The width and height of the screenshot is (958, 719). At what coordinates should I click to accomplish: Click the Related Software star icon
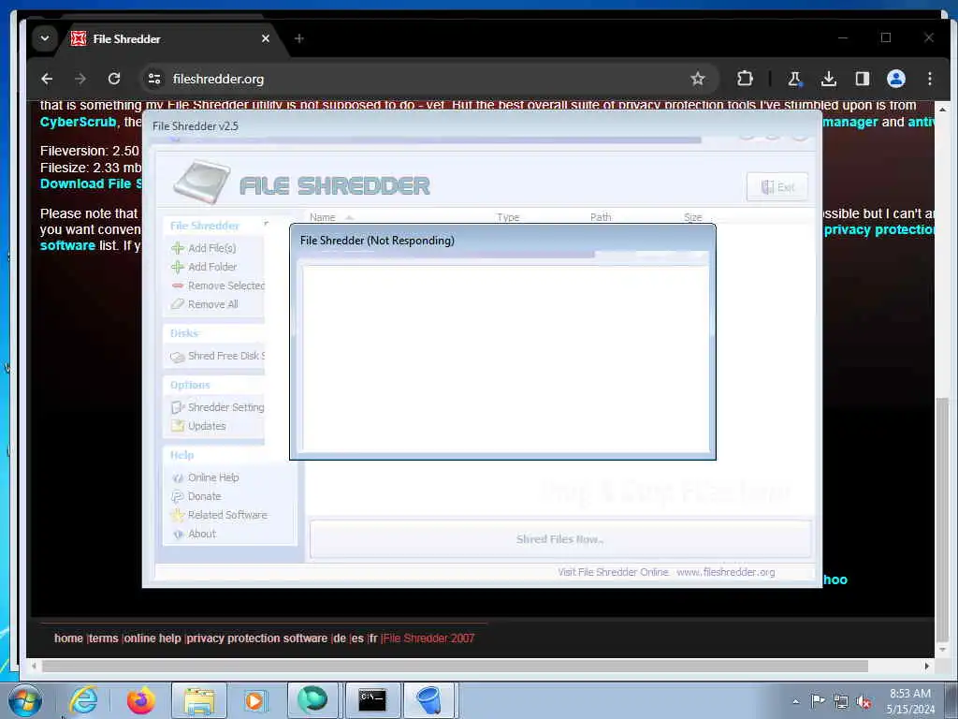pyautogui.click(x=178, y=515)
